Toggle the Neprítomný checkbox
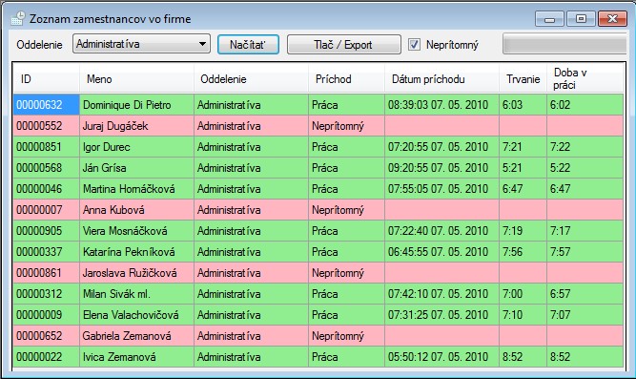636x379 pixels. (x=414, y=44)
